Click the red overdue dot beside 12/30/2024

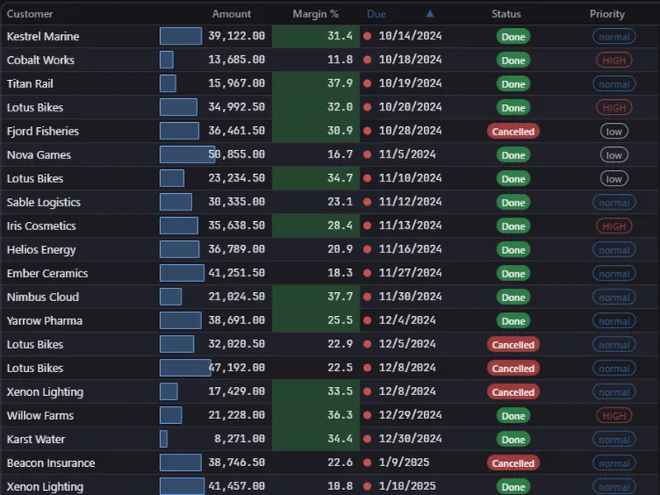pyautogui.click(x=367, y=439)
